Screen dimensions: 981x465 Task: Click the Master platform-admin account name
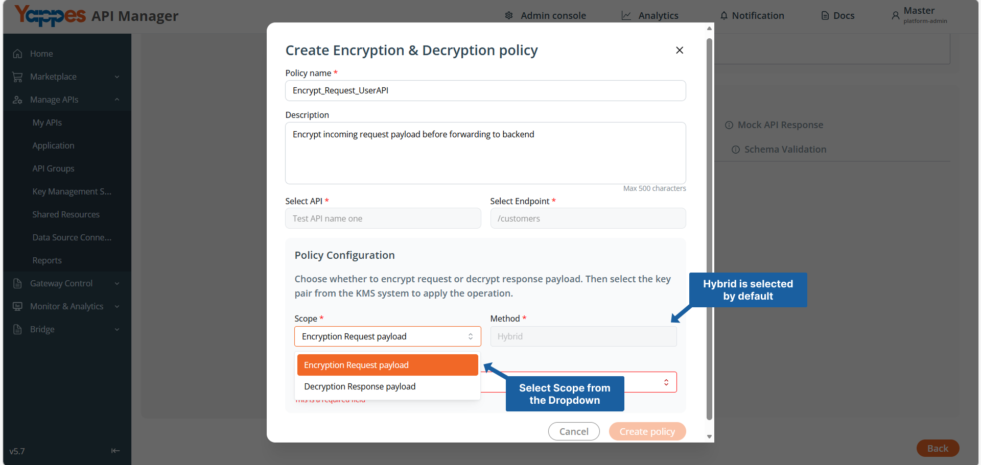click(925, 15)
